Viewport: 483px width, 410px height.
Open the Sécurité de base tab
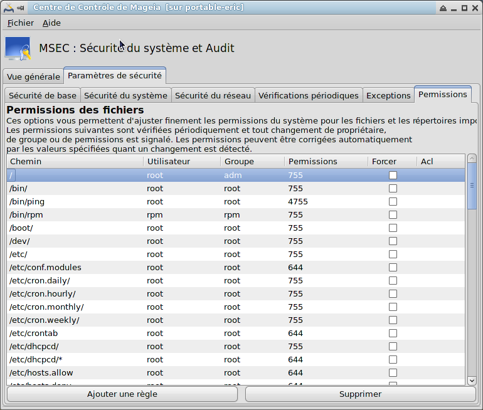pos(43,96)
